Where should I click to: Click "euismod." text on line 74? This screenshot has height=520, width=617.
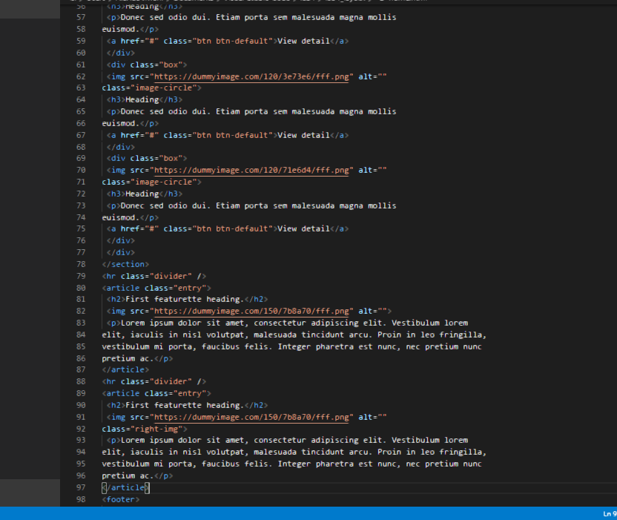click(121, 217)
